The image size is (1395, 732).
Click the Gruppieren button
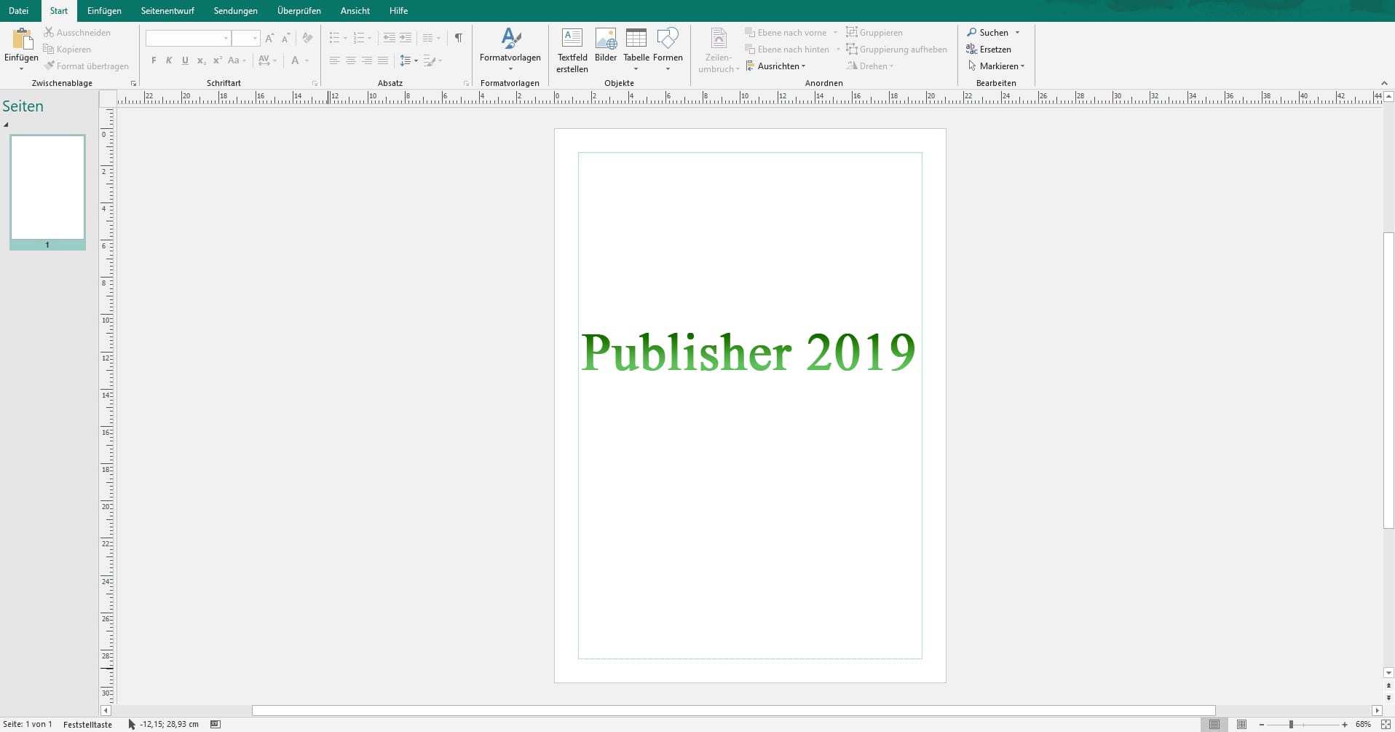tap(874, 33)
